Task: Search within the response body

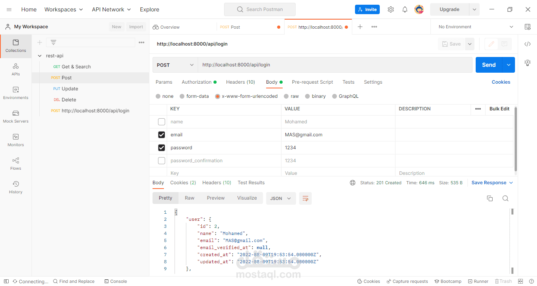Action: click(506, 198)
